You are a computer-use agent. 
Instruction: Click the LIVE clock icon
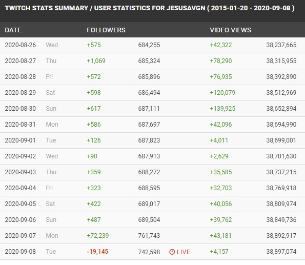tap(172, 252)
